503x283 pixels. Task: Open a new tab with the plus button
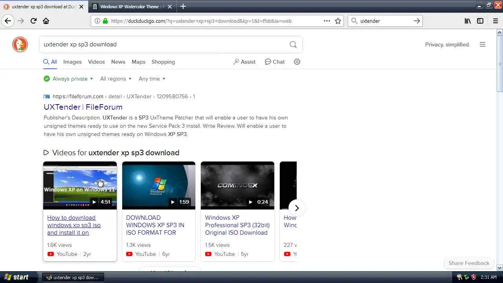click(x=183, y=6)
